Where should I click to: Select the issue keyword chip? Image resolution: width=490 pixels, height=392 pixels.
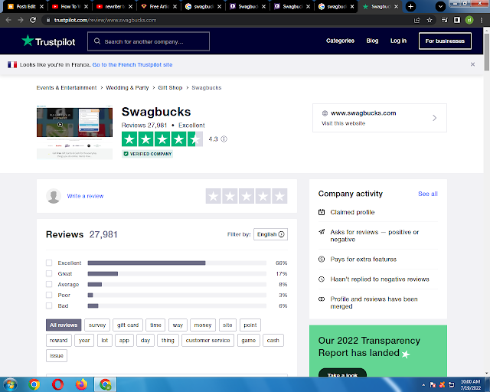[x=57, y=355]
